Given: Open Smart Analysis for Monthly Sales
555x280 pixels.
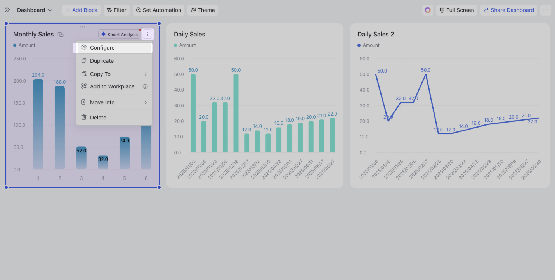Looking at the screenshot, I should click(x=119, y=35).
